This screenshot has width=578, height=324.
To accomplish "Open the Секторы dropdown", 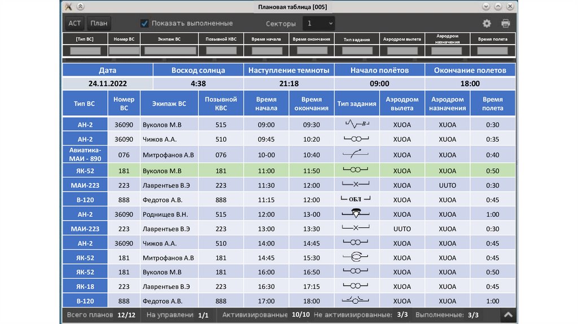I will coord(319,24).
